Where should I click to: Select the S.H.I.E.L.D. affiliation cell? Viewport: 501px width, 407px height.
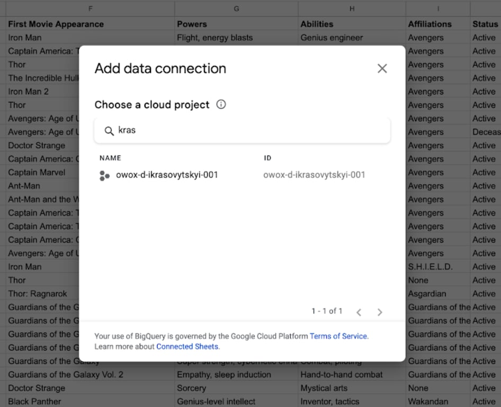click(438, 267)
